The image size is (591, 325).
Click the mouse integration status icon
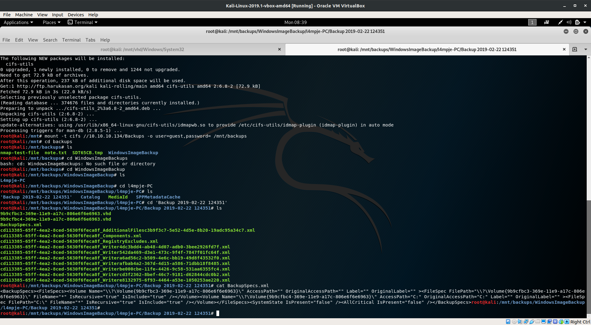click(561, 322)
